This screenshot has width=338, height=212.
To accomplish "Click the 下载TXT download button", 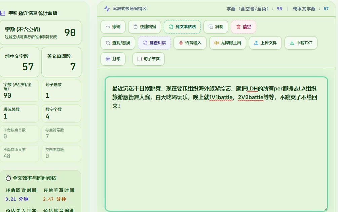I will pyautogui.click(x=301, y=43).
